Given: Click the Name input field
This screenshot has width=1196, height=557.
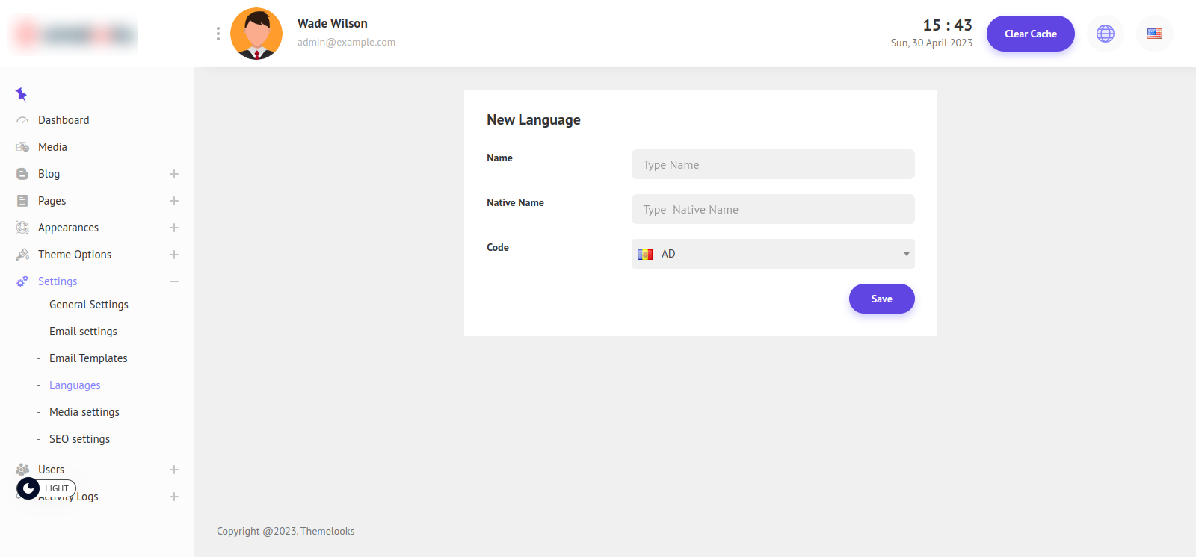Looking at the screenshot, I should [x=772, y=164].
